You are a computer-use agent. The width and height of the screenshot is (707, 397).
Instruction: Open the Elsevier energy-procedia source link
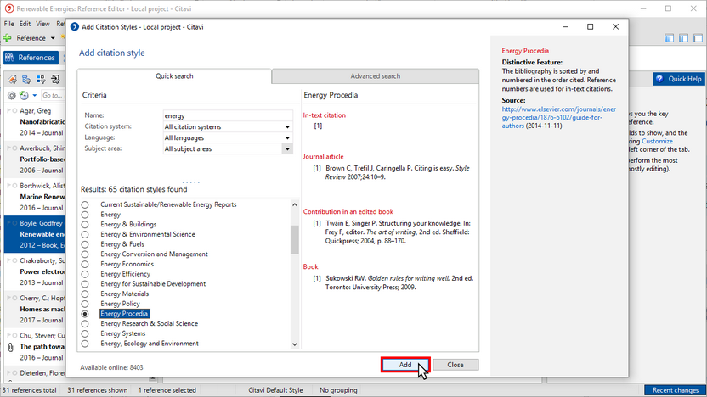point(558,117)
